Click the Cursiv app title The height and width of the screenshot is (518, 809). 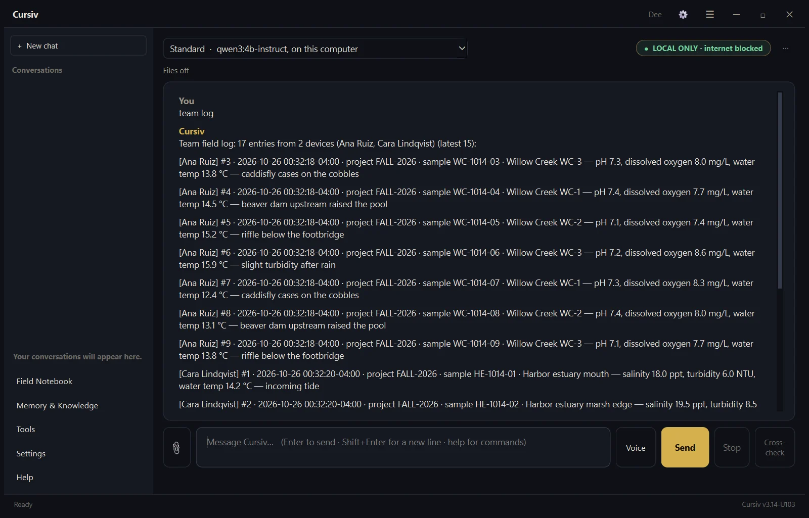pyautogui.click(x=25, y=15)
